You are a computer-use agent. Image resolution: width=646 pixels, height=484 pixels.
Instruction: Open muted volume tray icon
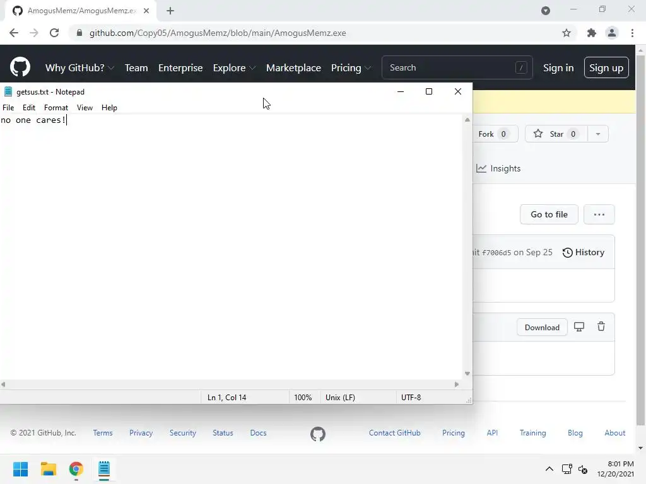pyautogui.click(x=582, y=469)
